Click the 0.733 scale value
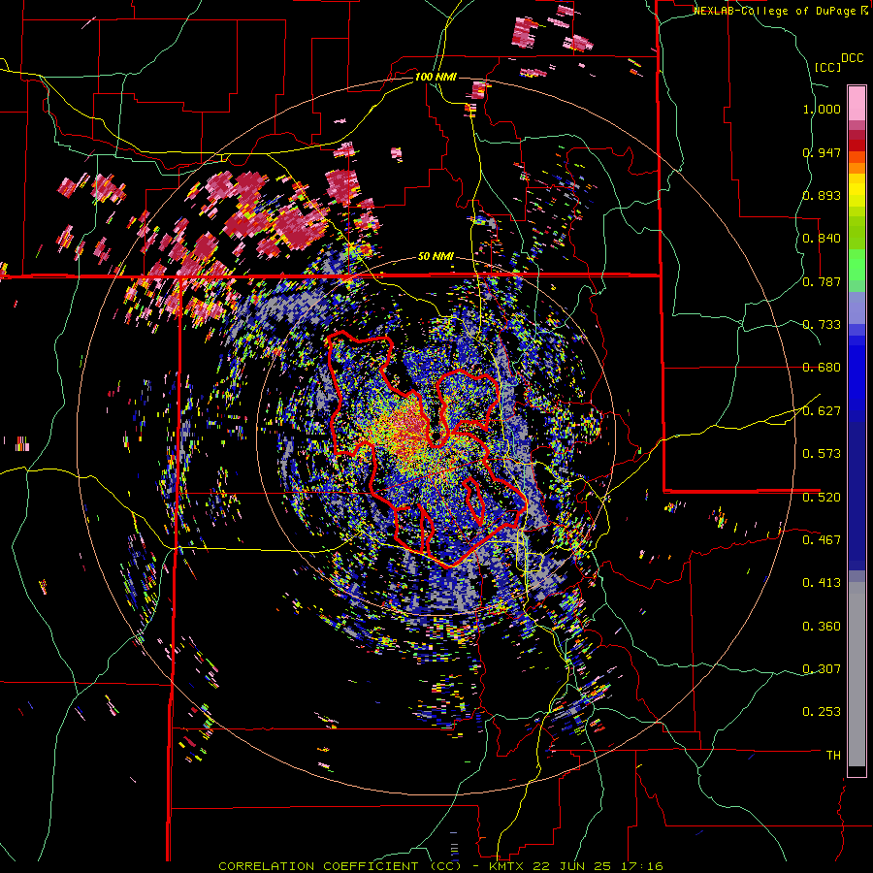The image size is (873, 873). tap(822, 325)
